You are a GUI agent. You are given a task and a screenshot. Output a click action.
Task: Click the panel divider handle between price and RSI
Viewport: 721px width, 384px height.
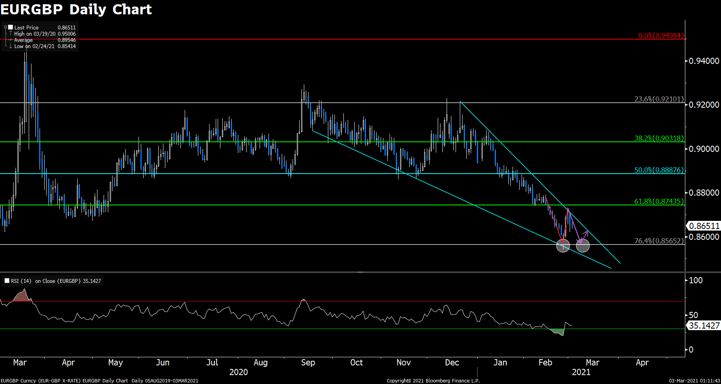pyautogui.click(x=360, y=272)
